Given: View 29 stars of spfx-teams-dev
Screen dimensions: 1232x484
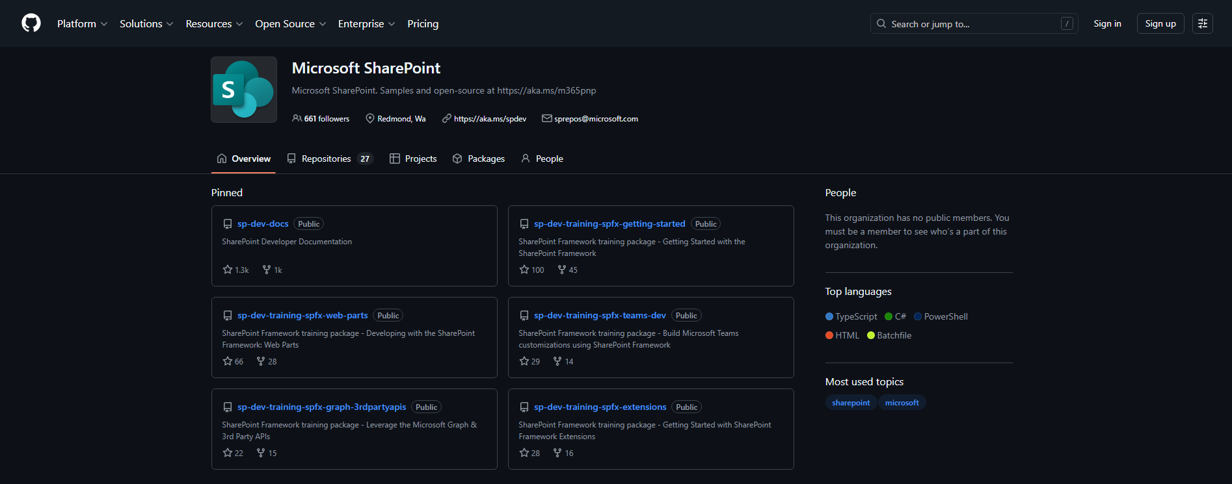Looking at the screenshot, I should [x=529, y=361].
